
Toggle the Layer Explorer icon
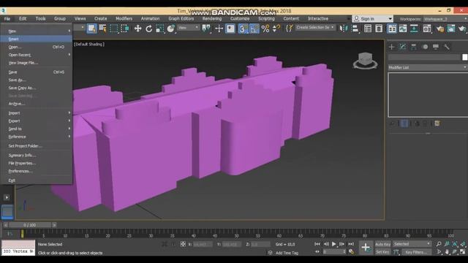point(379,28)
